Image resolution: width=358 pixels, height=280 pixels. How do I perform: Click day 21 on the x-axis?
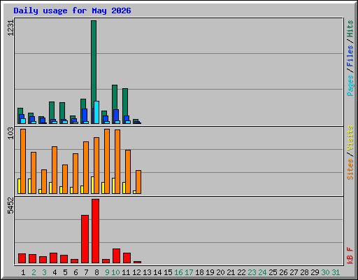[231, 272]
